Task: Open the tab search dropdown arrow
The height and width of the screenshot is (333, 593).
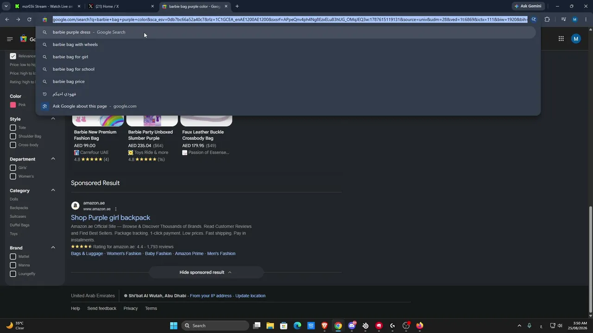Action: (6, 6)
